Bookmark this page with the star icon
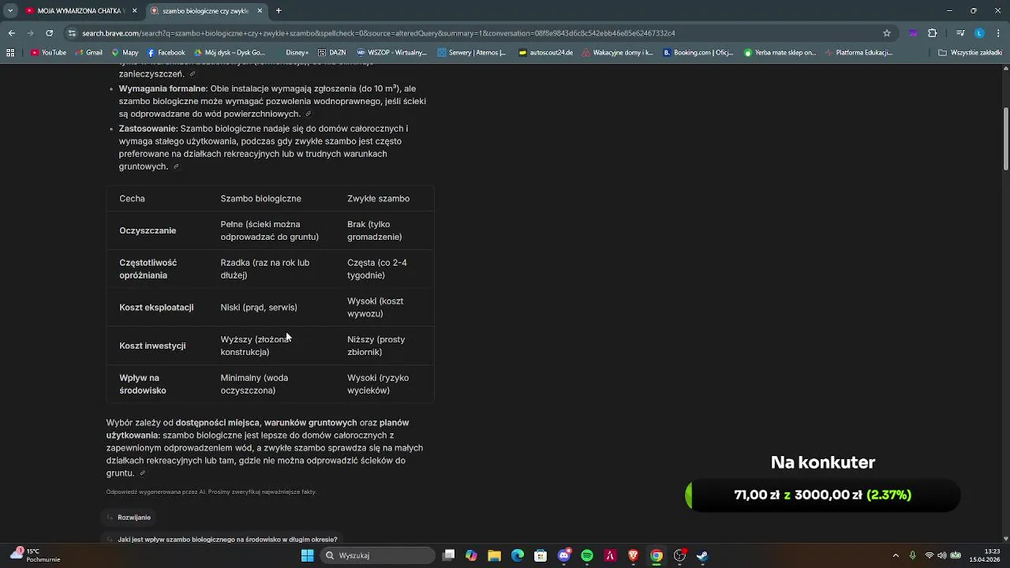The height and width of the screenshot is (568, 1010). point(887,33)
